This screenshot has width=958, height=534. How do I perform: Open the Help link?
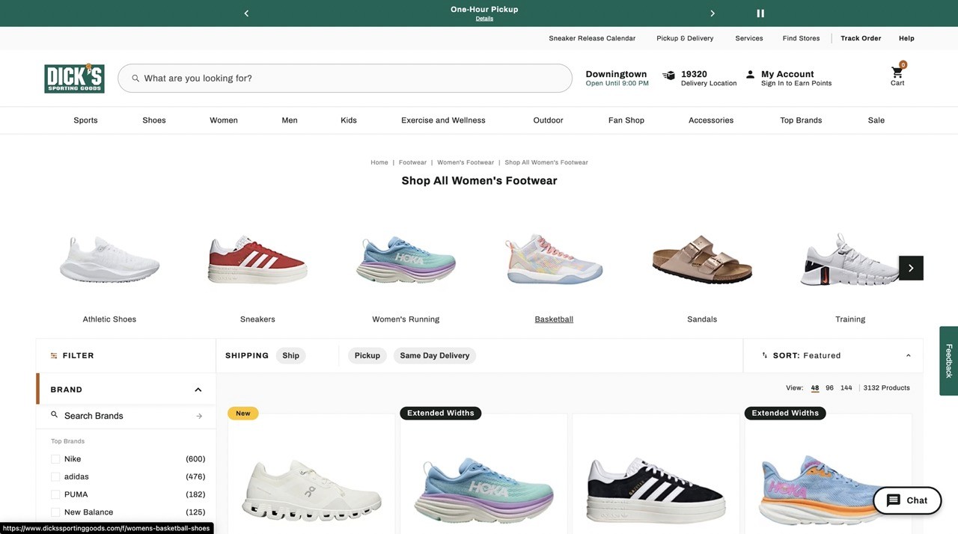coord(906,38)
